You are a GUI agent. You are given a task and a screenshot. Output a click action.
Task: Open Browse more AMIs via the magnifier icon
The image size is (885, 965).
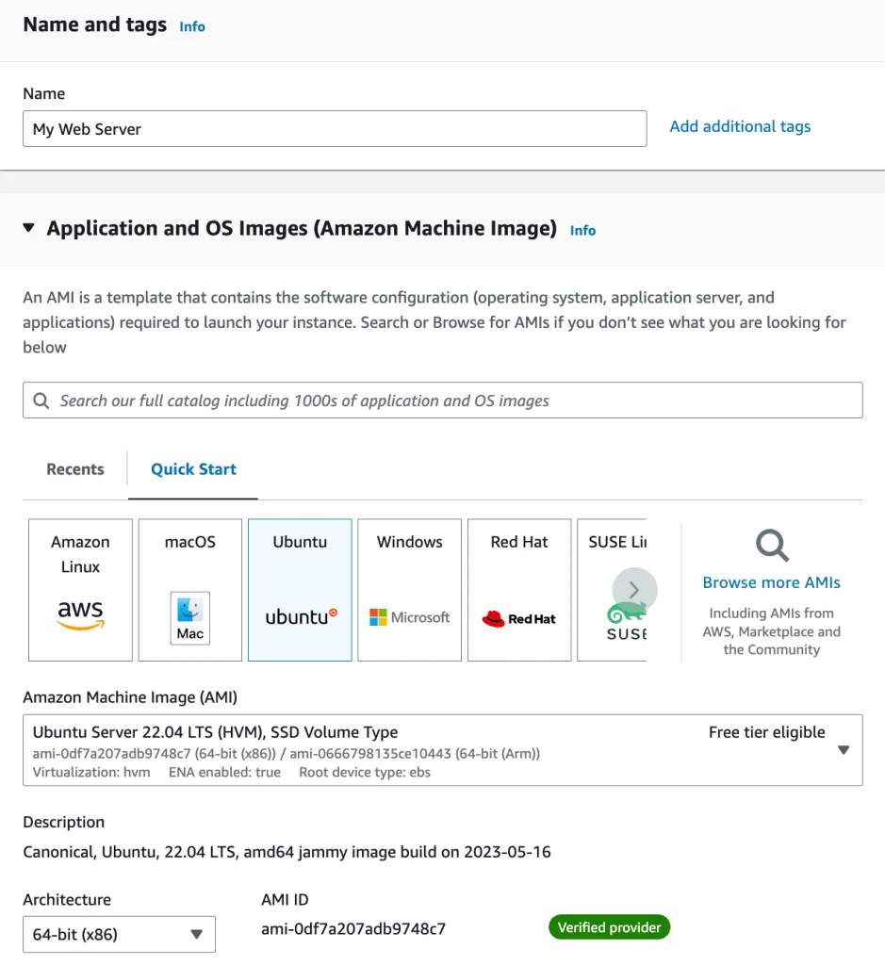coord(771,546)
